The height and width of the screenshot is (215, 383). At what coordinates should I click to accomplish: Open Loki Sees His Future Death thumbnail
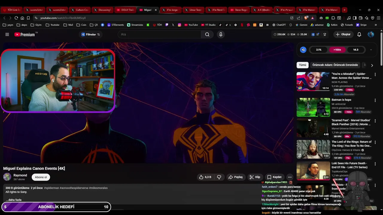click(x=313, y=171)
